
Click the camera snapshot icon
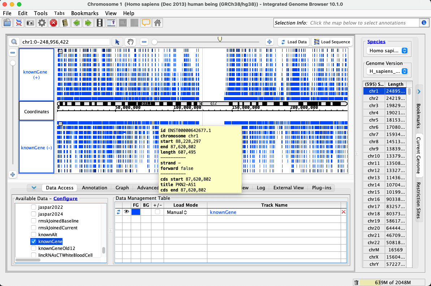pos(30,23)
